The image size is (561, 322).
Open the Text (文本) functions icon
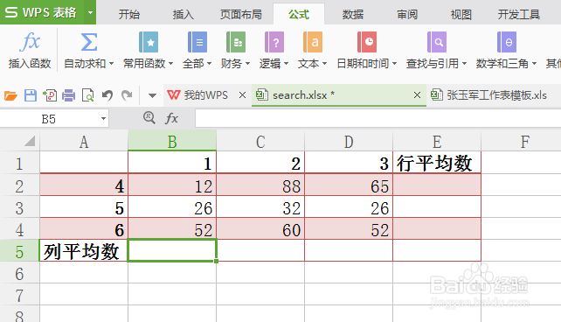click(x=312, y=42)
